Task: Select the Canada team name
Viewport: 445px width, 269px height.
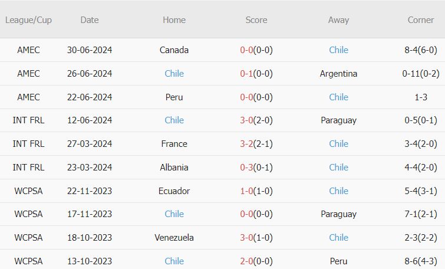Action: point(174,50)
